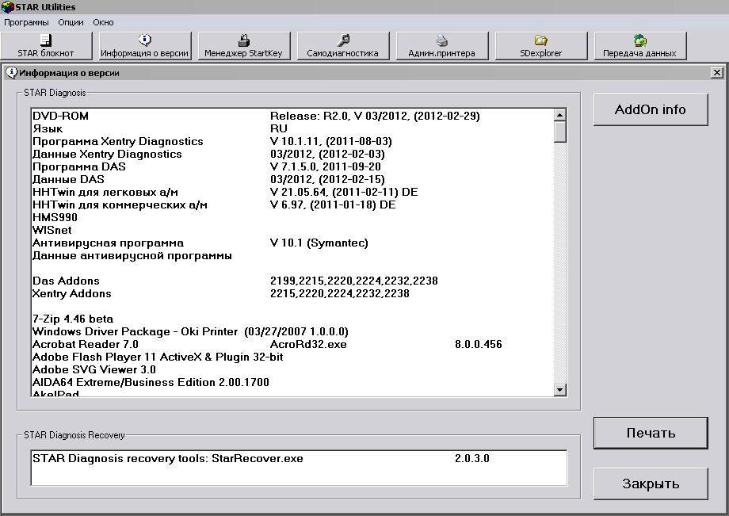Launch Менеджер StartKey
Image resolution: width=729 pixels, height=516 pixels.
click(x=243, y=46)
